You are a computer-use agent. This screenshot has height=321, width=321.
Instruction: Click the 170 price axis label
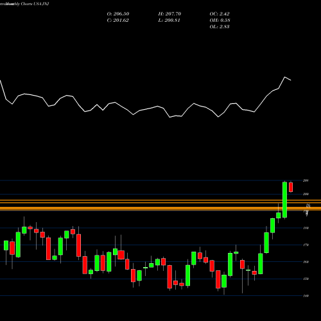coord(306,245)
